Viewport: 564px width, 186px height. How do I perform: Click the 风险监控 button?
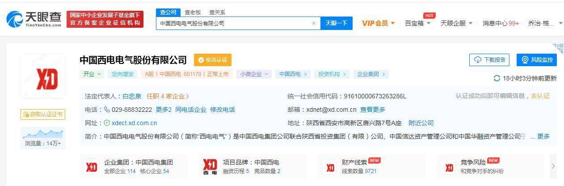tap(537, 60)
